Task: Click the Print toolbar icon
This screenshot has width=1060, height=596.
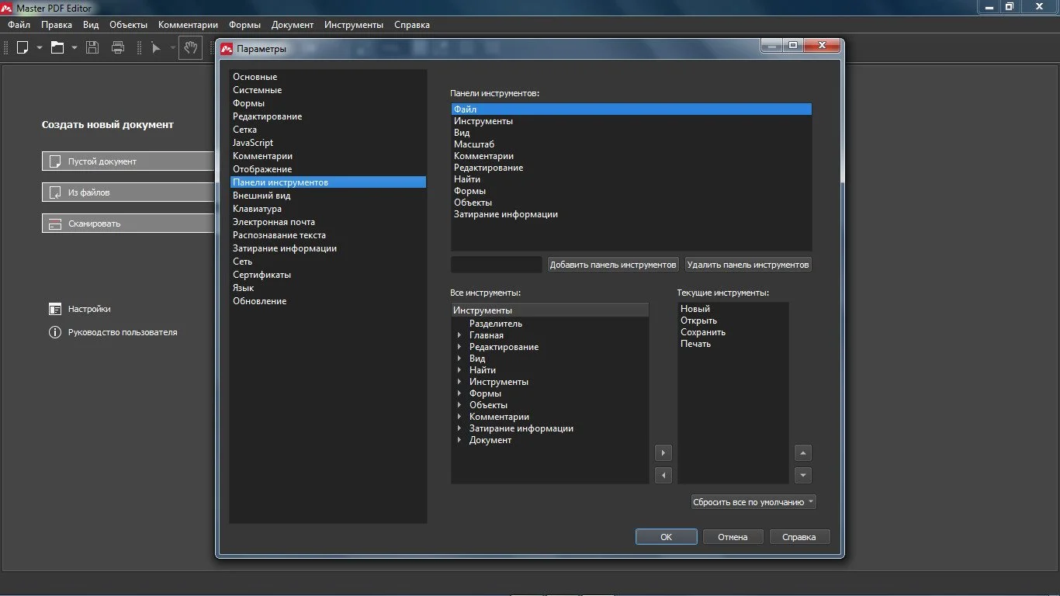Action: (118, 47)
